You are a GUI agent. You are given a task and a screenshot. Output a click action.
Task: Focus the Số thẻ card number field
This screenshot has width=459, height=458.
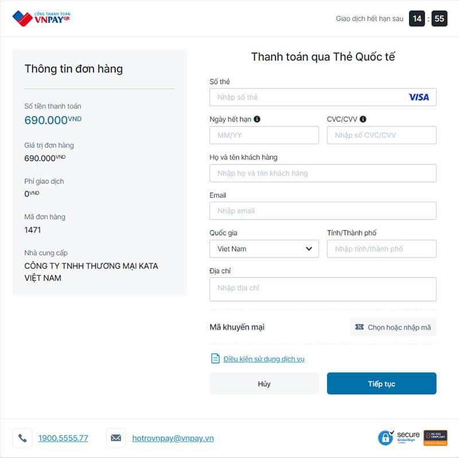310,97
